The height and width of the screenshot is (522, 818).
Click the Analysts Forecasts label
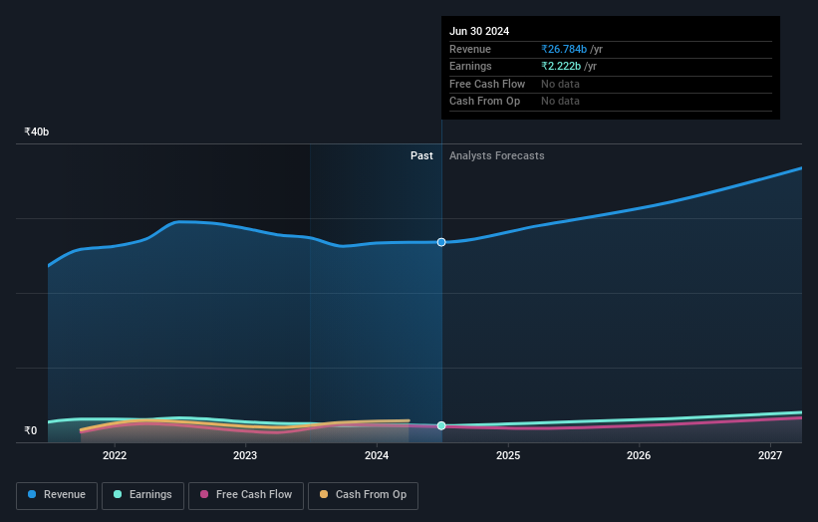(x=496, y=155)
